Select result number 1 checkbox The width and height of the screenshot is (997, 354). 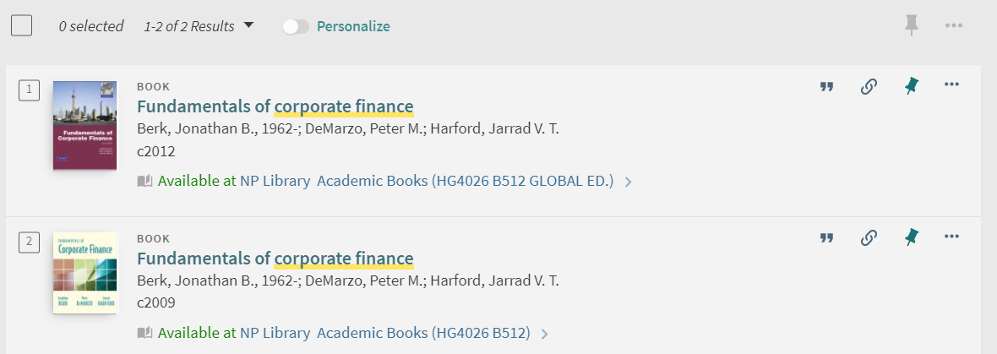[29, 90]
